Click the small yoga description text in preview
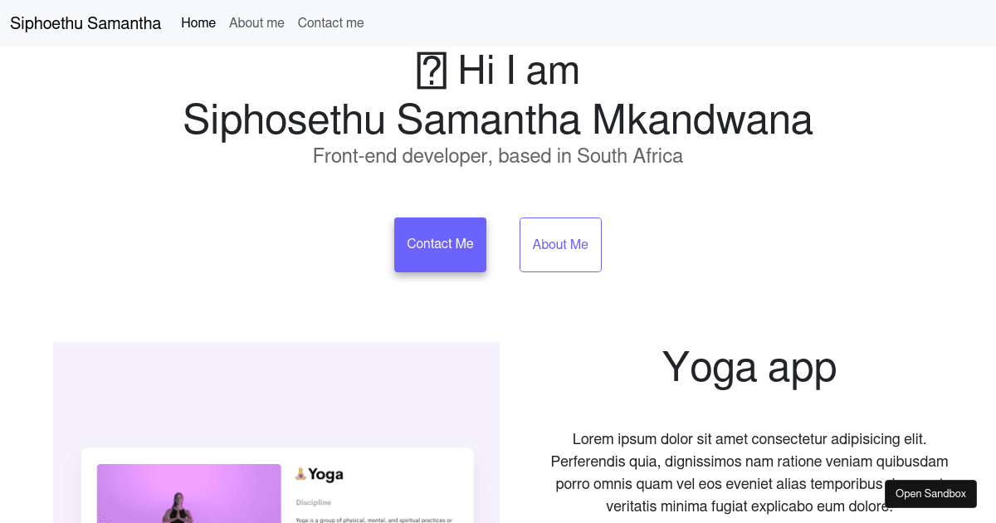The height and width of the screenshot is (523, 996). [373, 520]
